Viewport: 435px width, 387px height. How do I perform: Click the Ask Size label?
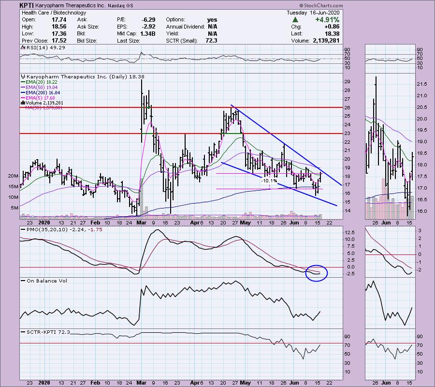88,27
